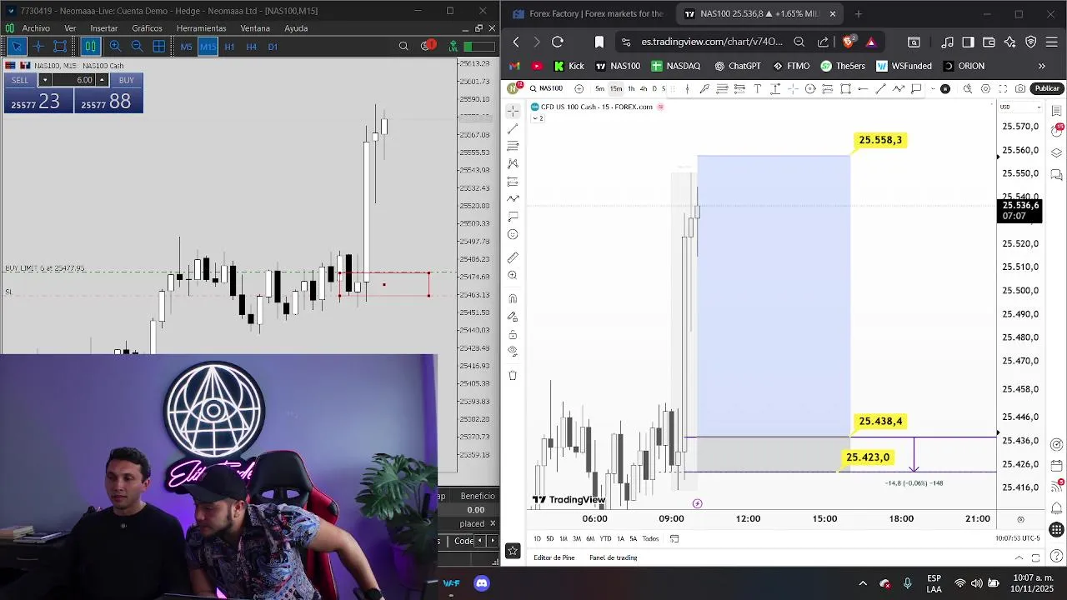The height and width of the screenshot is (600, 1067).
Task: Open the WSFunded bookmark
Action: click(x=904, y=66)
